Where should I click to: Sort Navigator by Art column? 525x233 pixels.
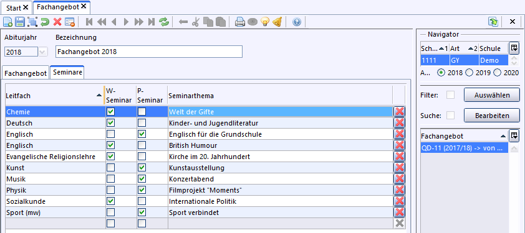[464, 48]
